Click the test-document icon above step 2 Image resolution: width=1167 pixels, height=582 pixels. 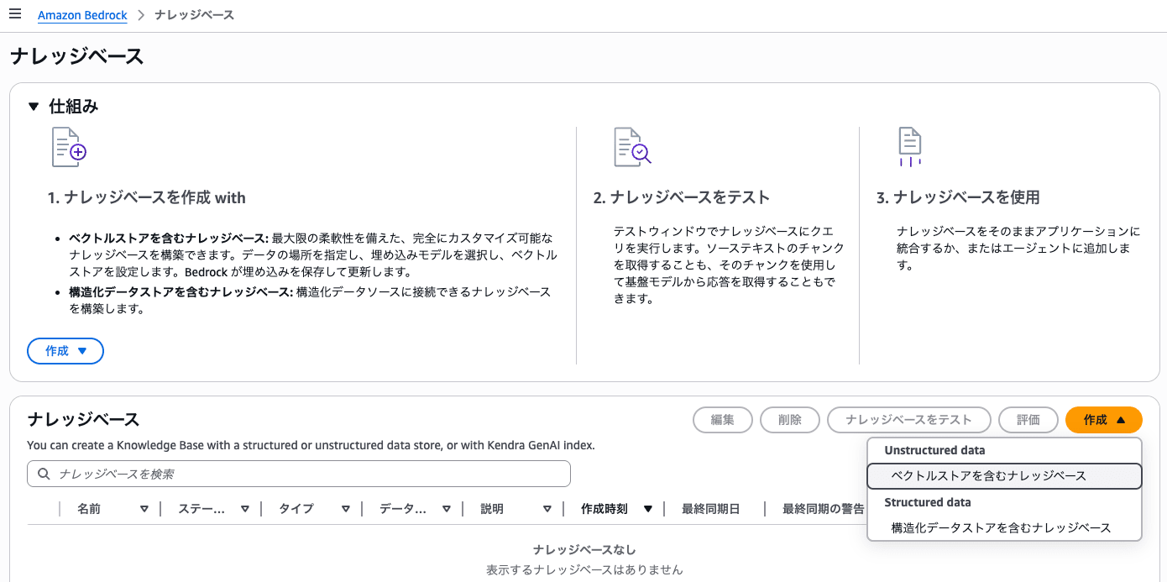tap(632, 147)
